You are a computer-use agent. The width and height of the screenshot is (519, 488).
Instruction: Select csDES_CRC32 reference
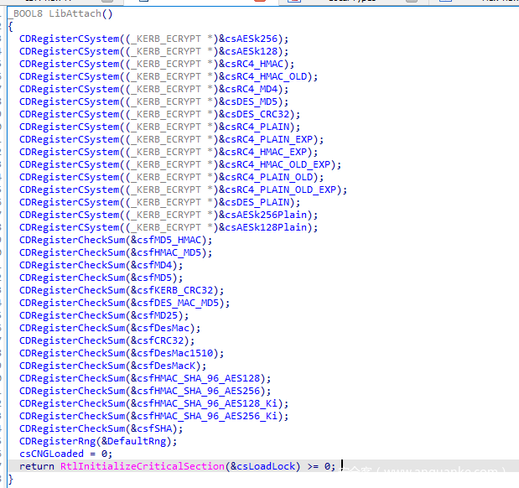click(257, 114)
